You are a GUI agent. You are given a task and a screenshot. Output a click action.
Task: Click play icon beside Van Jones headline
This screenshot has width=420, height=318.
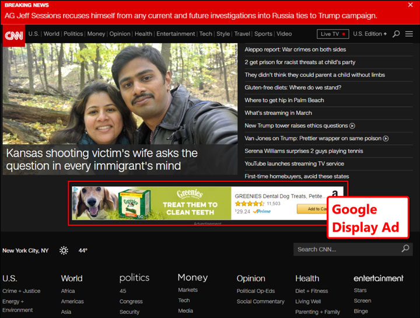click(x=386, y=138)
